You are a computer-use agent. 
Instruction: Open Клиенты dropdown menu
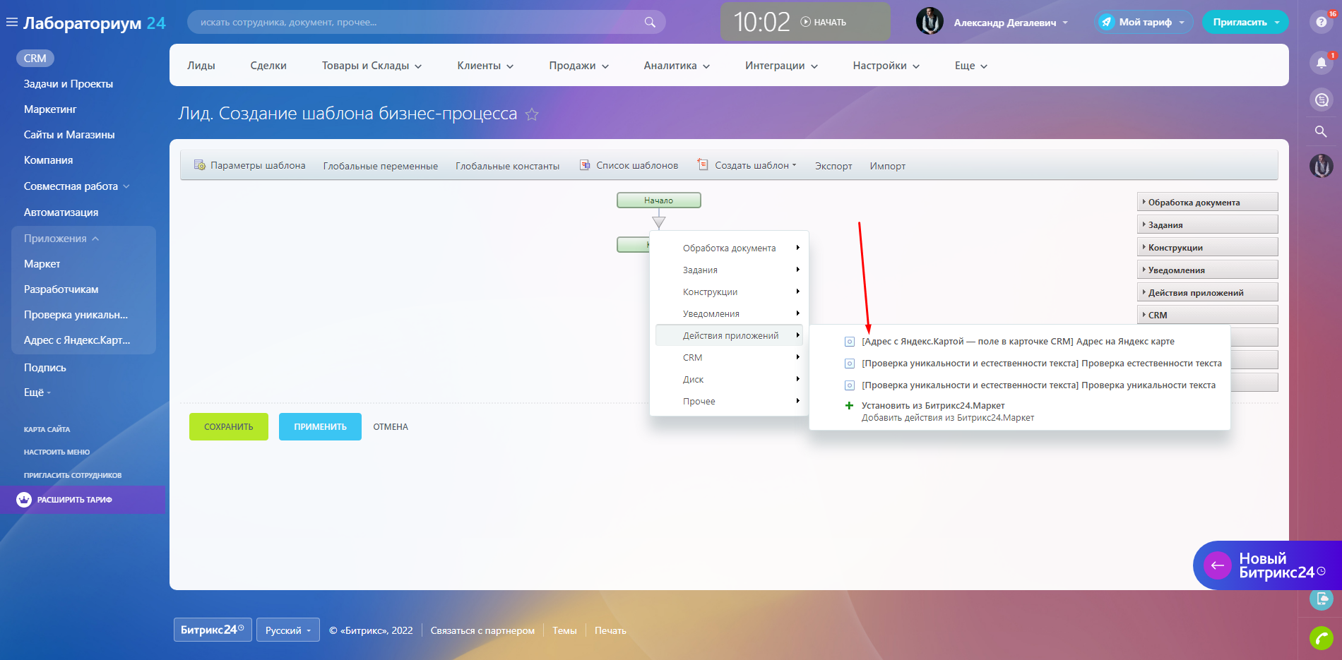(485, 66)
